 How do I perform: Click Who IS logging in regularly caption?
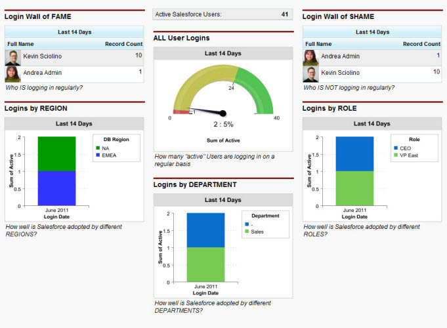click(44, 88)
